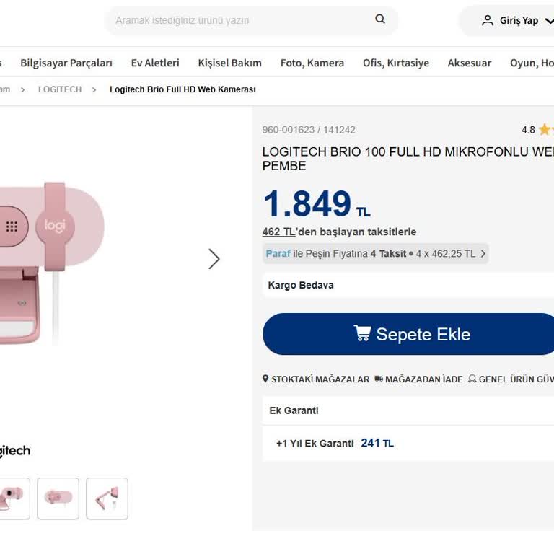
Task: Open the LOGITECH breadcrumb link
Action: click(x=60, y=89)
